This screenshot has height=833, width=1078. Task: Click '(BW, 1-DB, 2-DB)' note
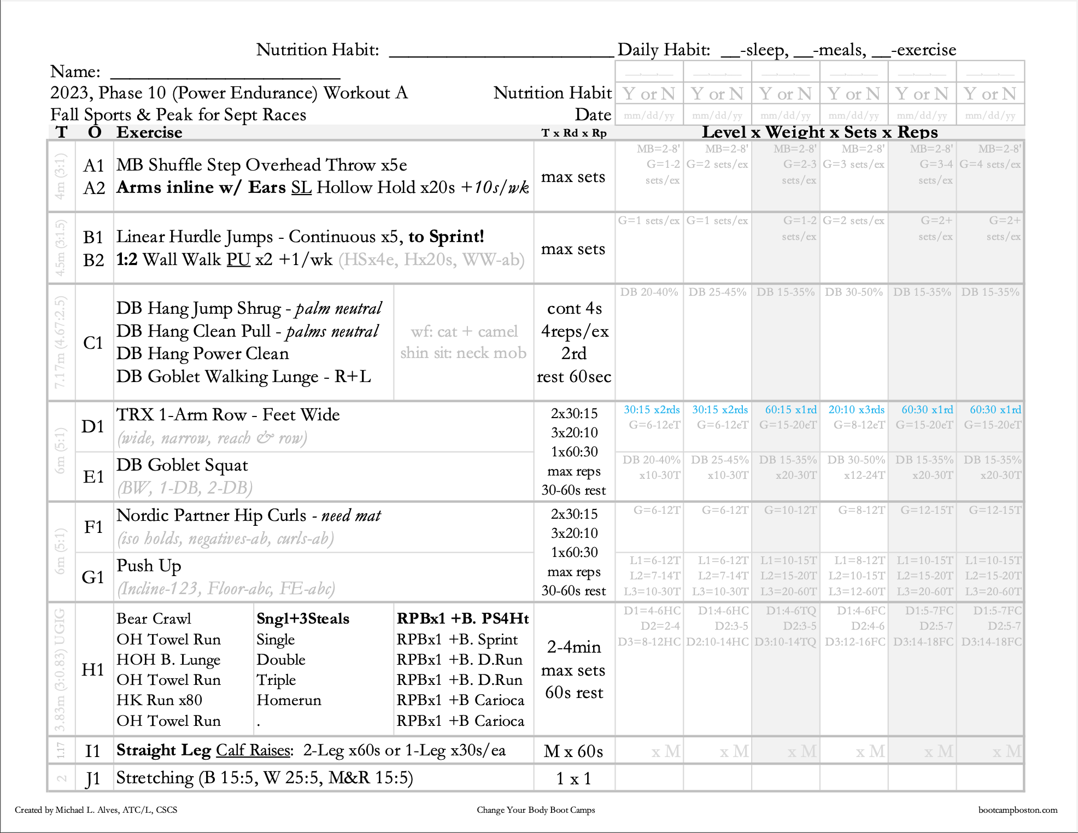(185, 488)
